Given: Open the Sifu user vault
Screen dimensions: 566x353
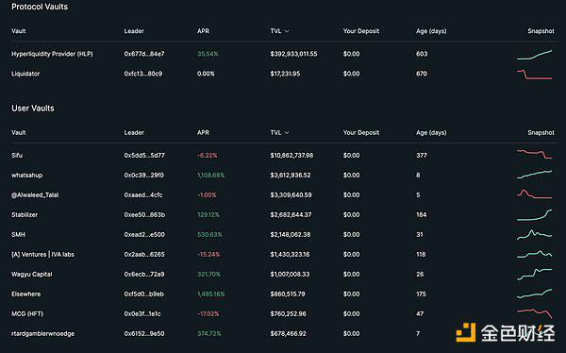Looking at the screenshot, I should [x=17, y=156].
